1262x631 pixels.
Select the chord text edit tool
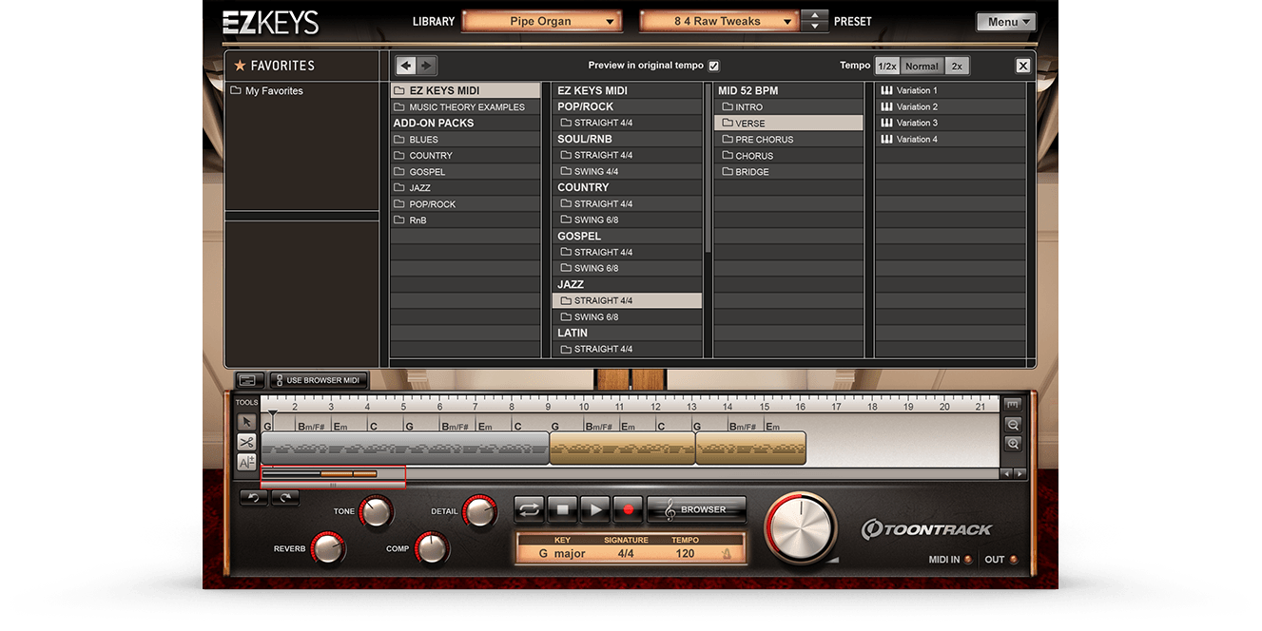(x=246, y=463)
